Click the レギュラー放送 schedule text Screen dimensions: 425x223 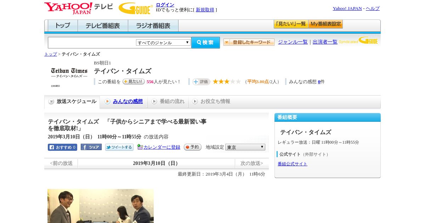pos(318,142)
